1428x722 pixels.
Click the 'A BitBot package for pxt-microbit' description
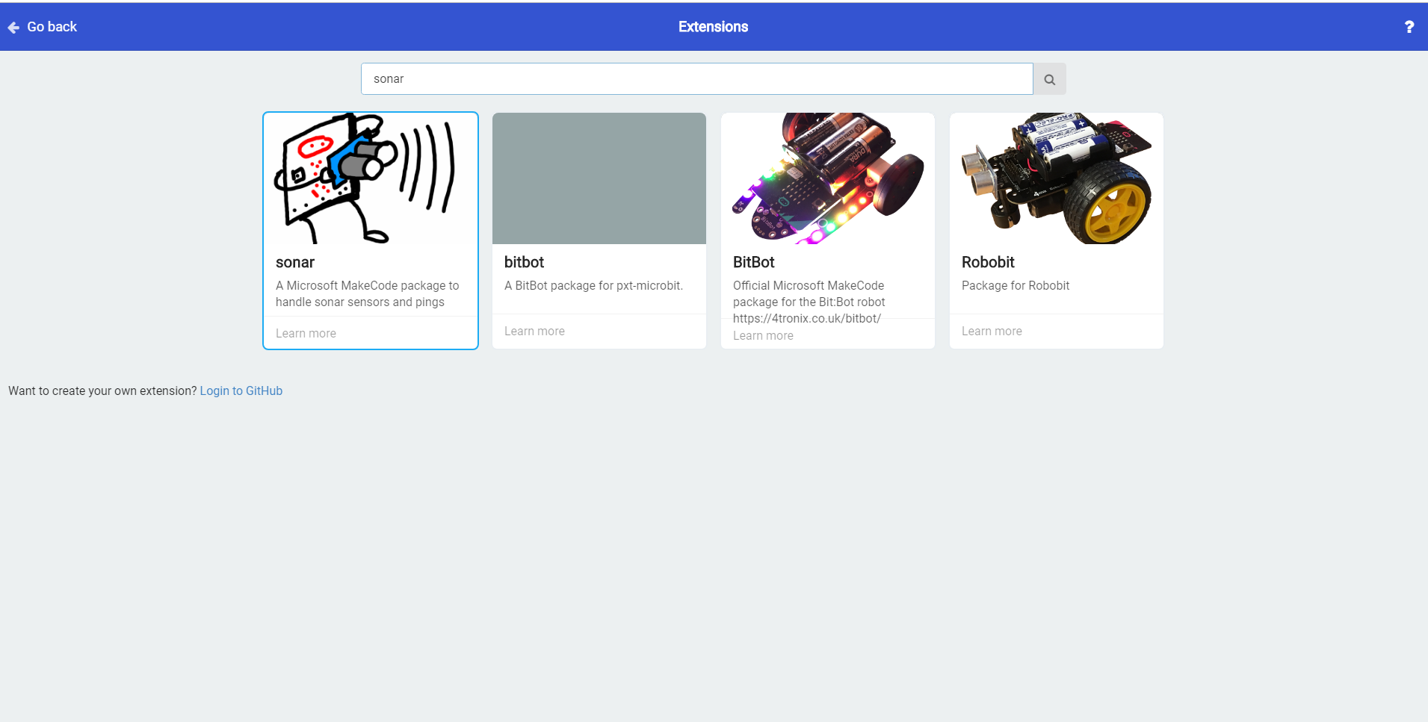(x=593, y=286)
